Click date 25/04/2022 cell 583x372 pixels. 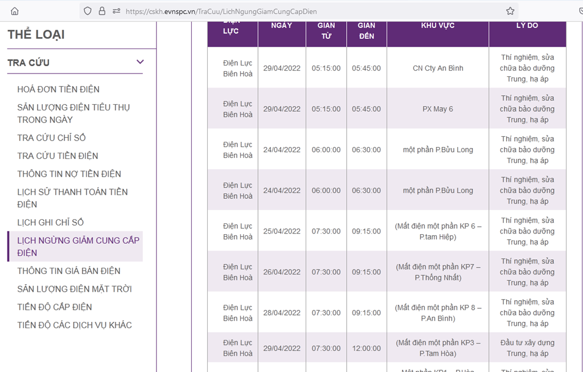[x=282, y=231]
